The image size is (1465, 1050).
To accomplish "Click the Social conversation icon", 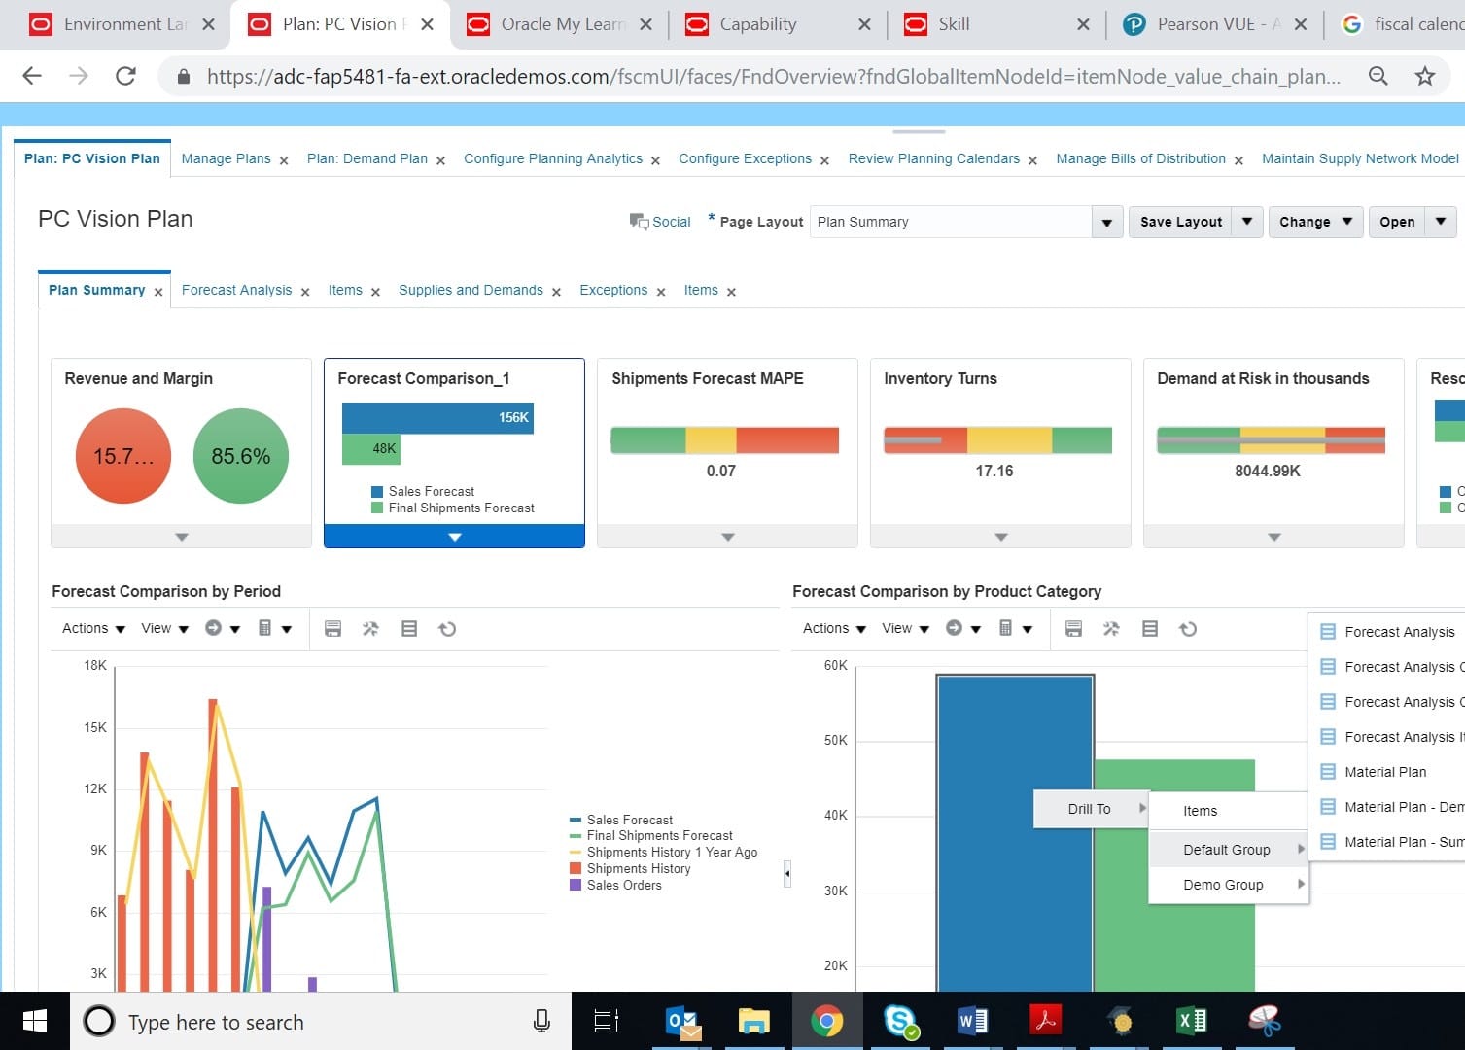I will click(639, 222).
